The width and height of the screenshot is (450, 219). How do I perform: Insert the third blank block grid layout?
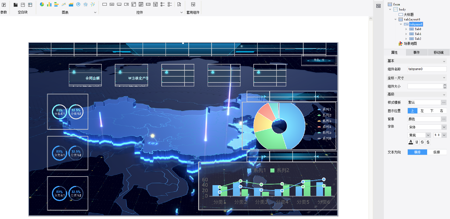(30, 5)
